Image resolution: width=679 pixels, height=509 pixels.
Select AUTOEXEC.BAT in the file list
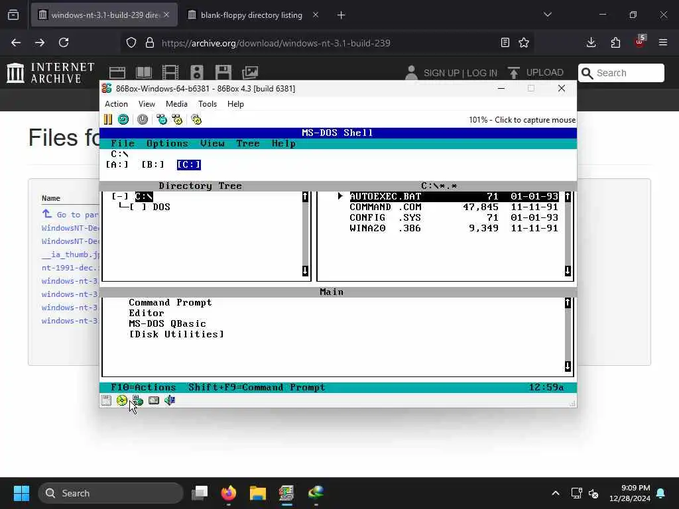click(x=454, y=196)
